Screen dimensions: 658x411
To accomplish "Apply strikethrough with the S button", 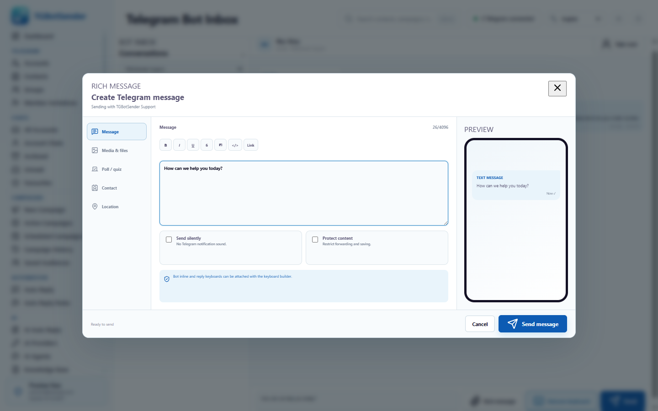I will [207, 145].
